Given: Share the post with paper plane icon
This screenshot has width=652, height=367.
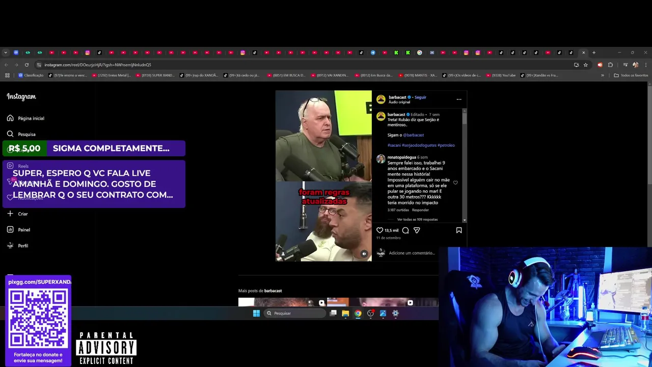Looking at the screenshot, I should pyautogui.click(x=417, y=230).
